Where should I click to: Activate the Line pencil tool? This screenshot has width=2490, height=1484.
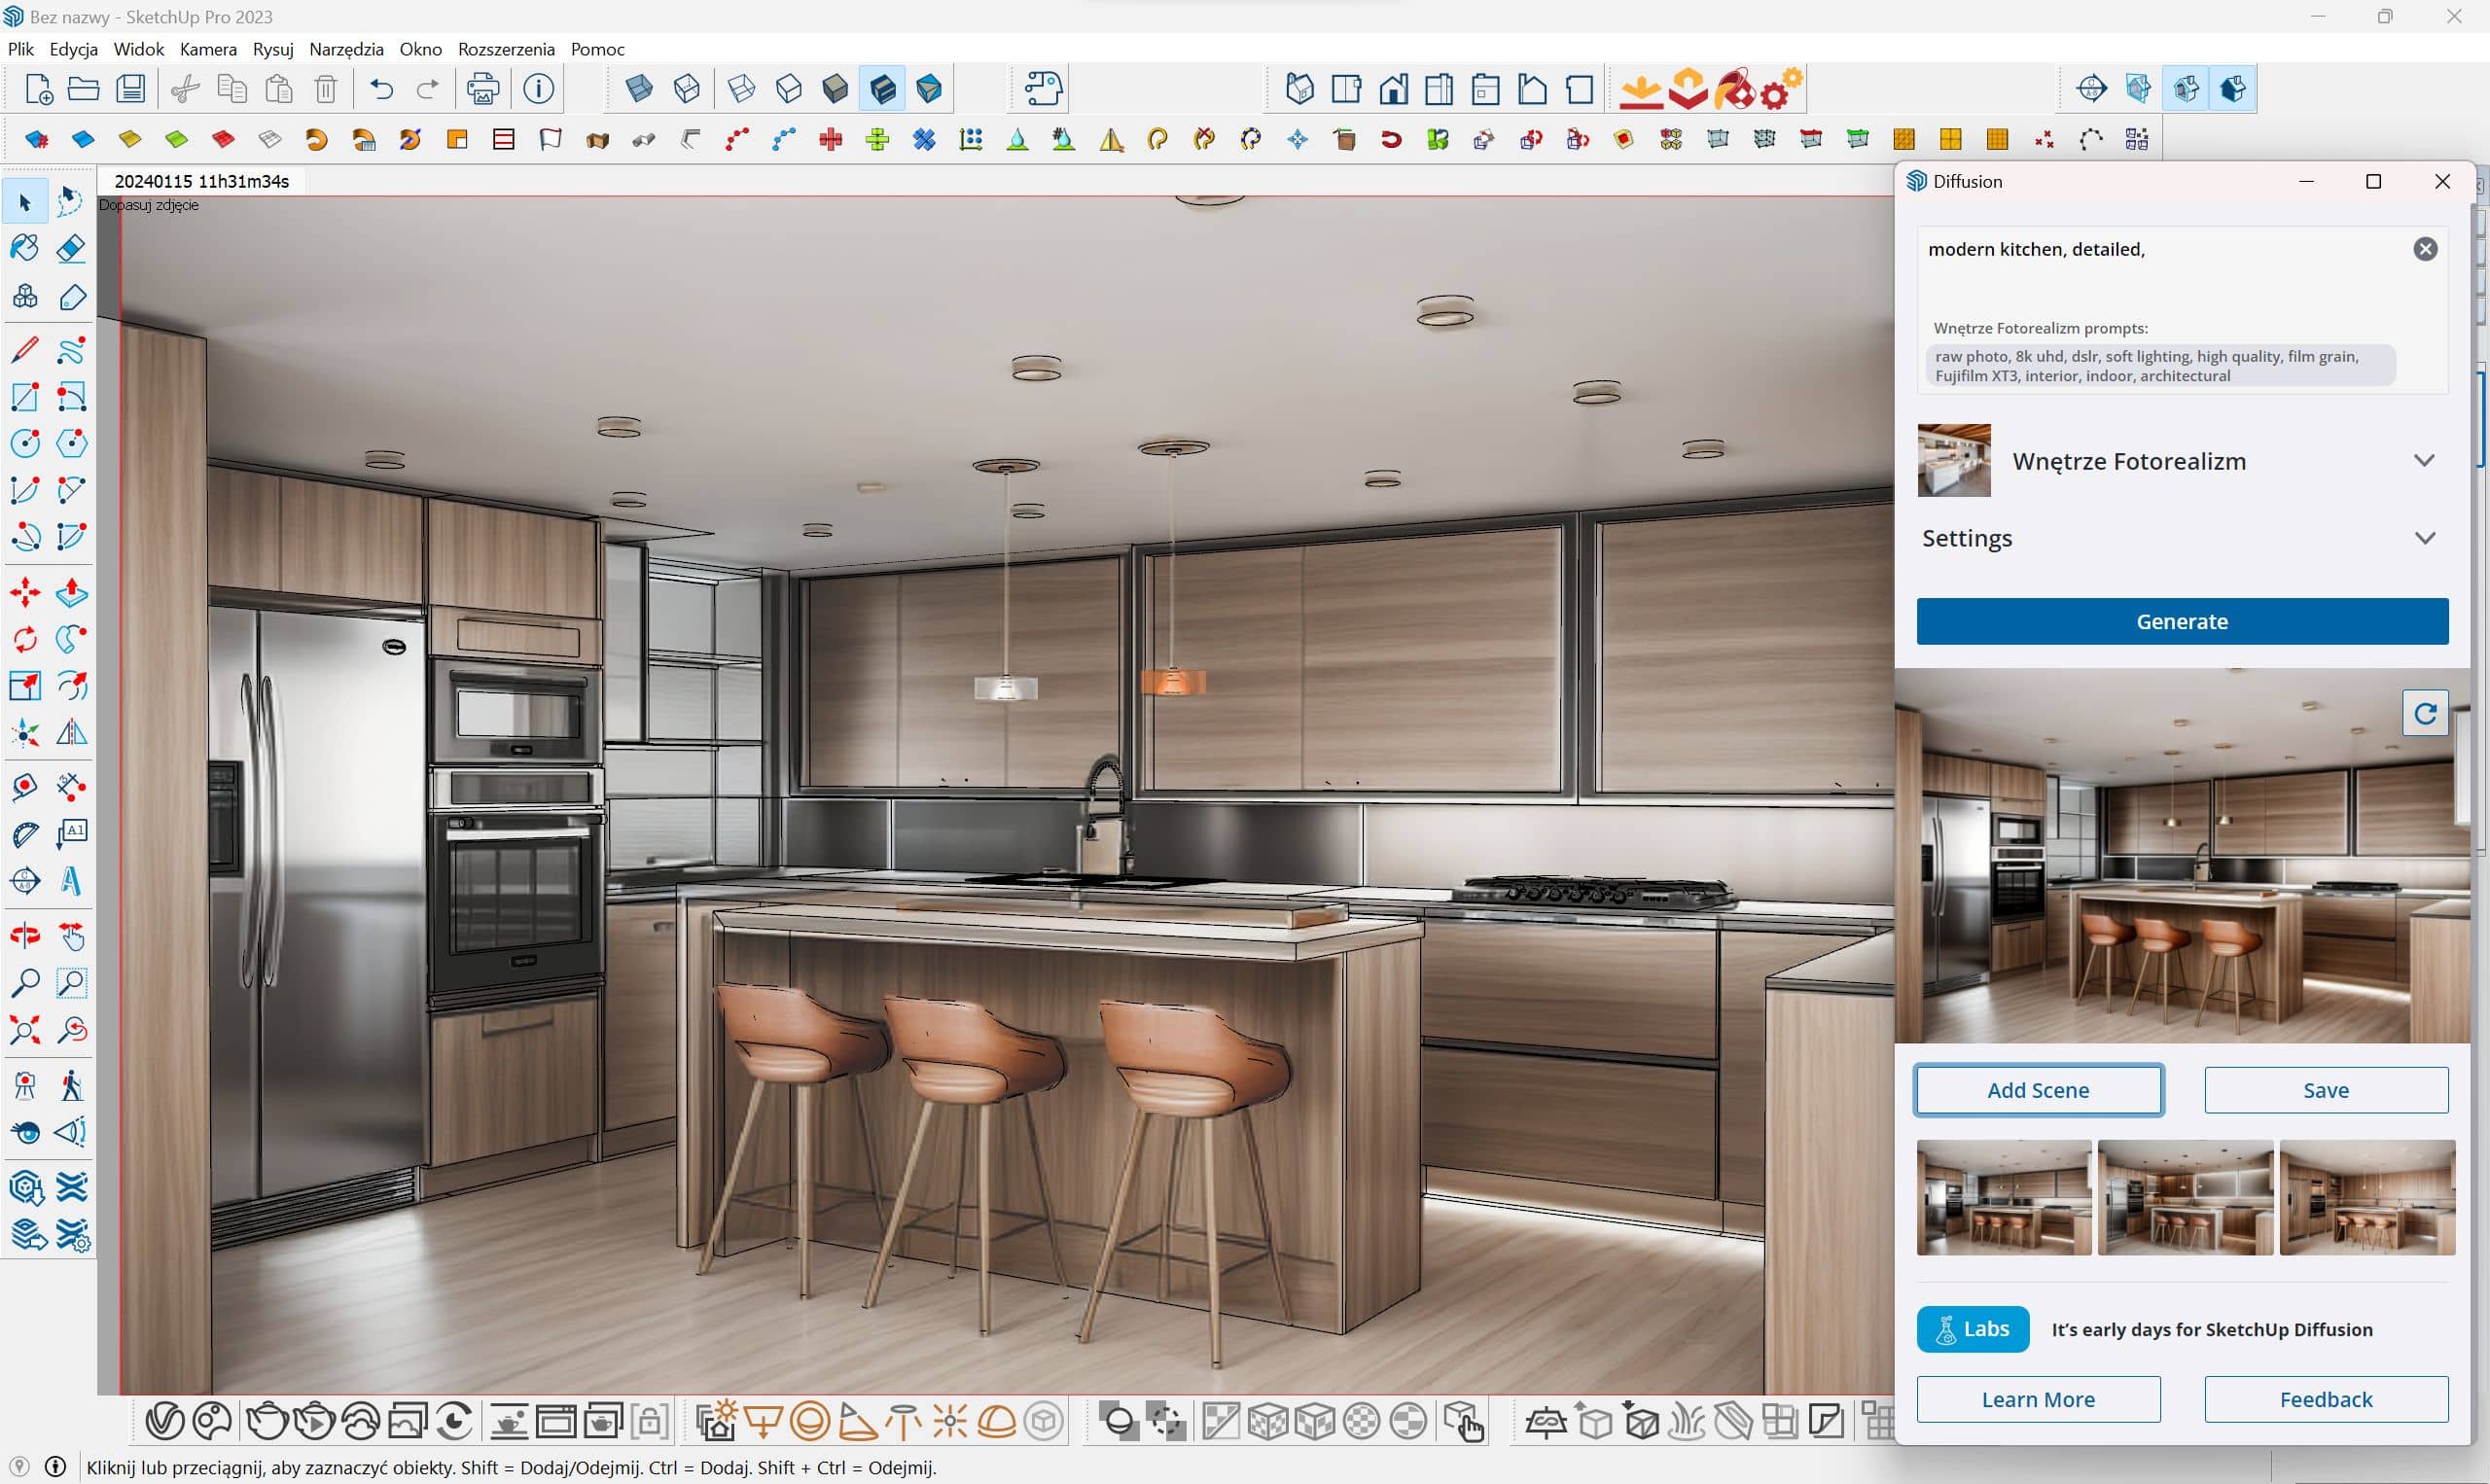[x=25, y=350]
